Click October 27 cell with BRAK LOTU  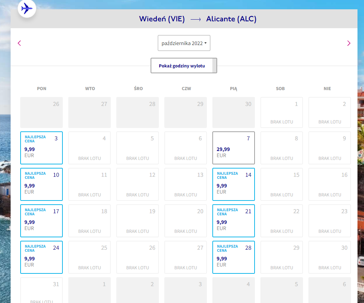click(x=186, y=257)
